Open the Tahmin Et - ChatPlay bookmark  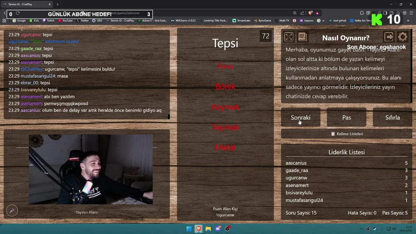[120, 20]
